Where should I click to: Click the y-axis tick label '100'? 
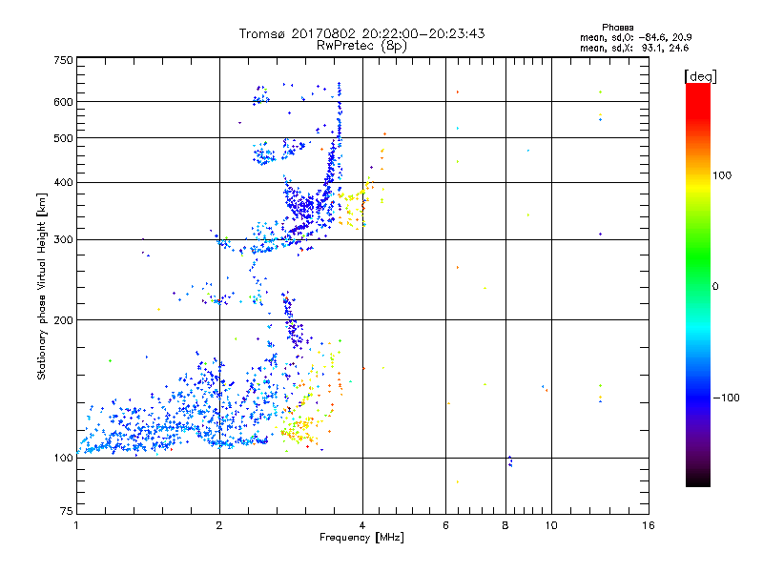pyautogui.click(x=63, y=458)
